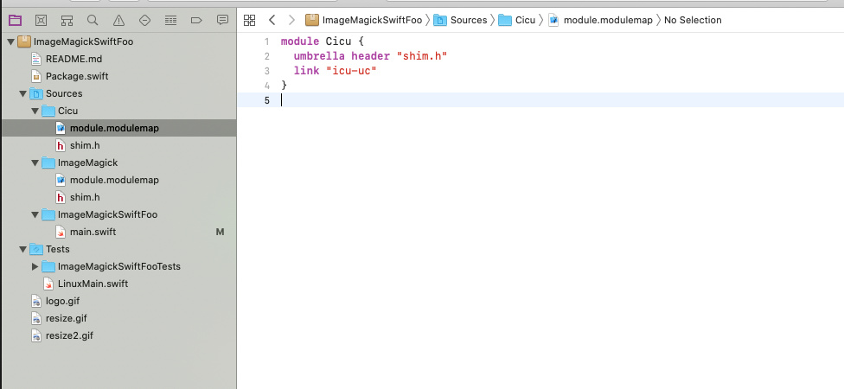Open the Symbol navigator
844x389 pixels.
point(67,21)
